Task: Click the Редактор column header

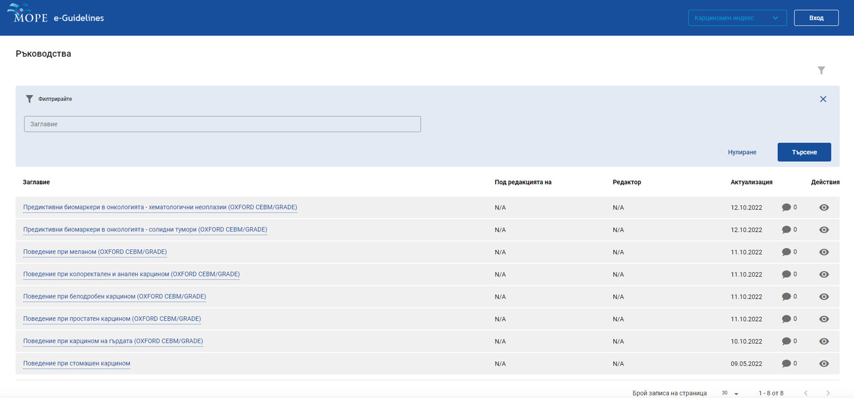Action: (x=627, y=182)
